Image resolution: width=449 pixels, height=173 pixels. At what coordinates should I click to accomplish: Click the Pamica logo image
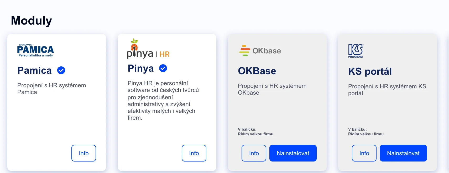point(35,50)
